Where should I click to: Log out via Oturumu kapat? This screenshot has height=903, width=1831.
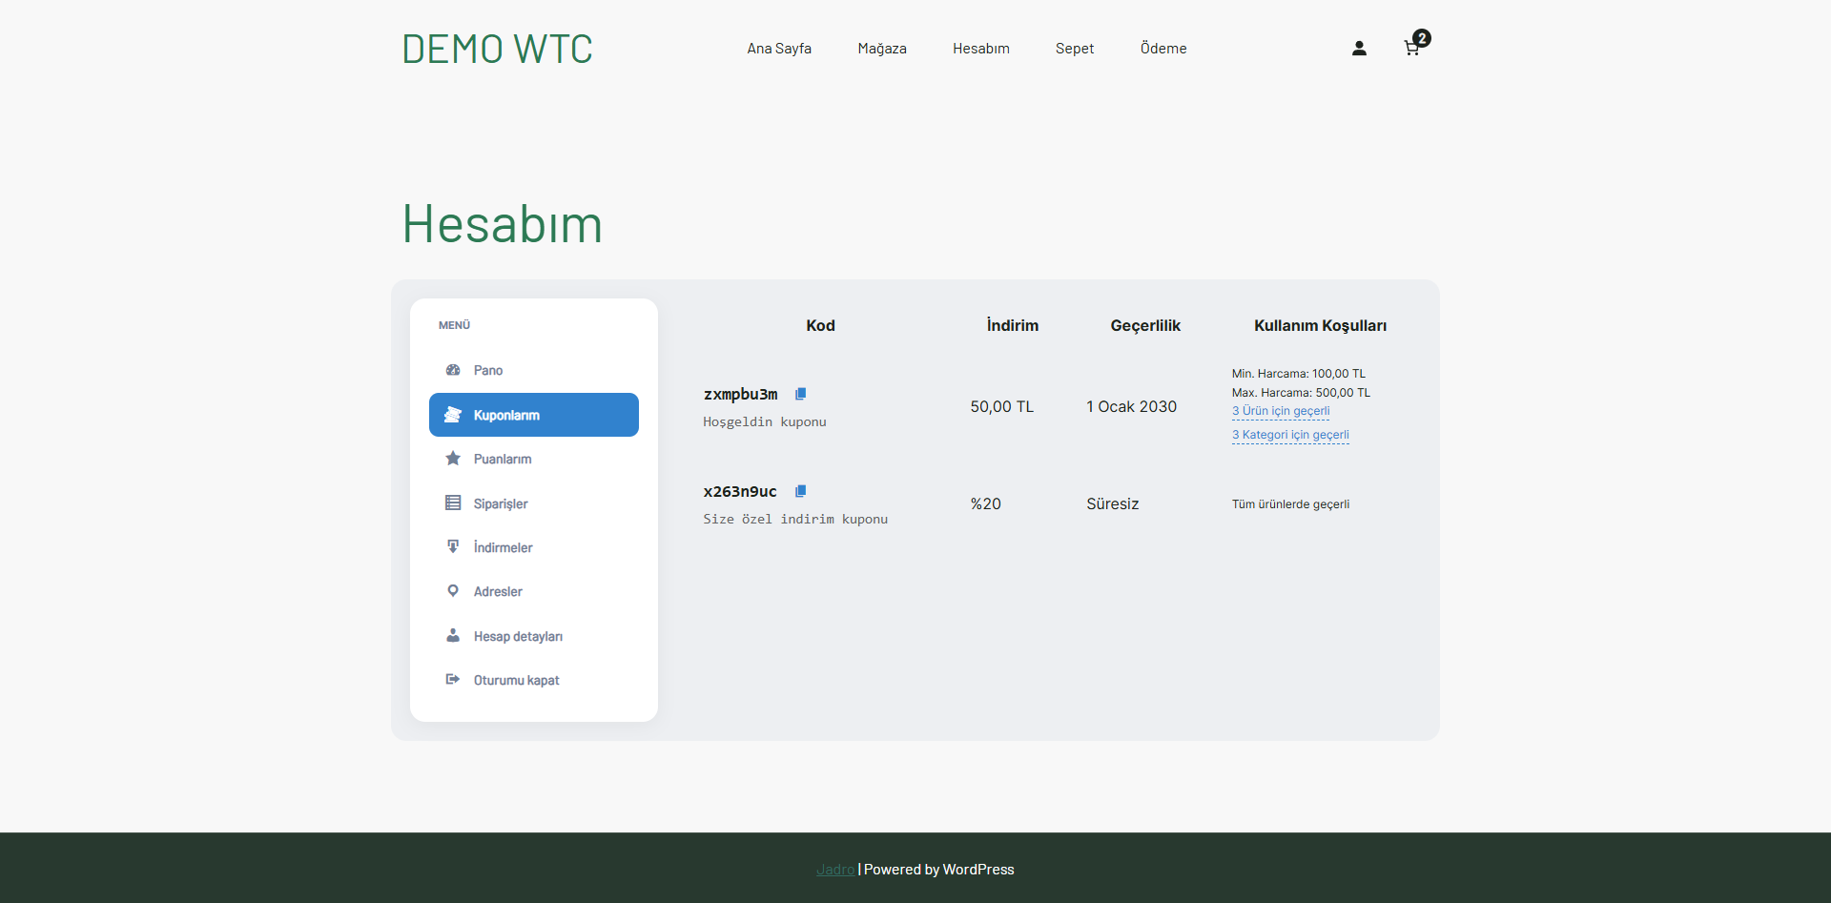click(516, 680)
